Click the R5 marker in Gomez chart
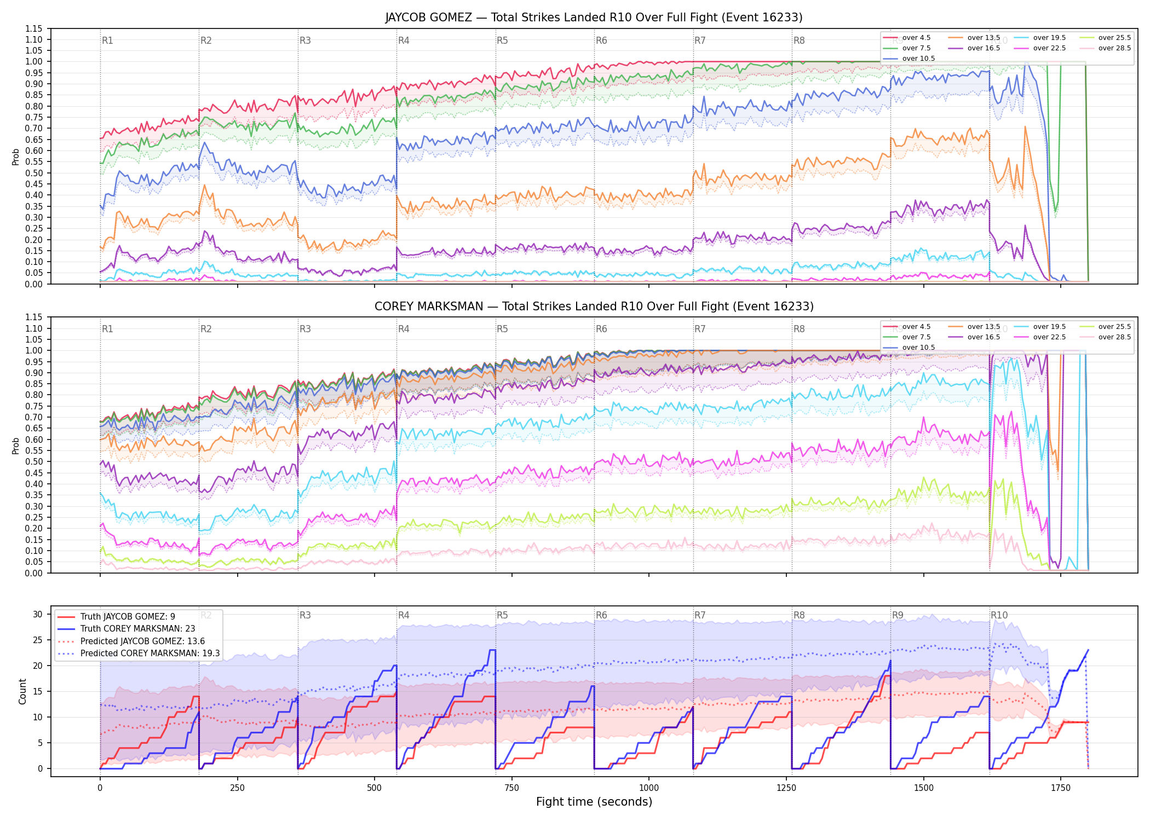The image size is (1150, 821). [x=502, y=41]
